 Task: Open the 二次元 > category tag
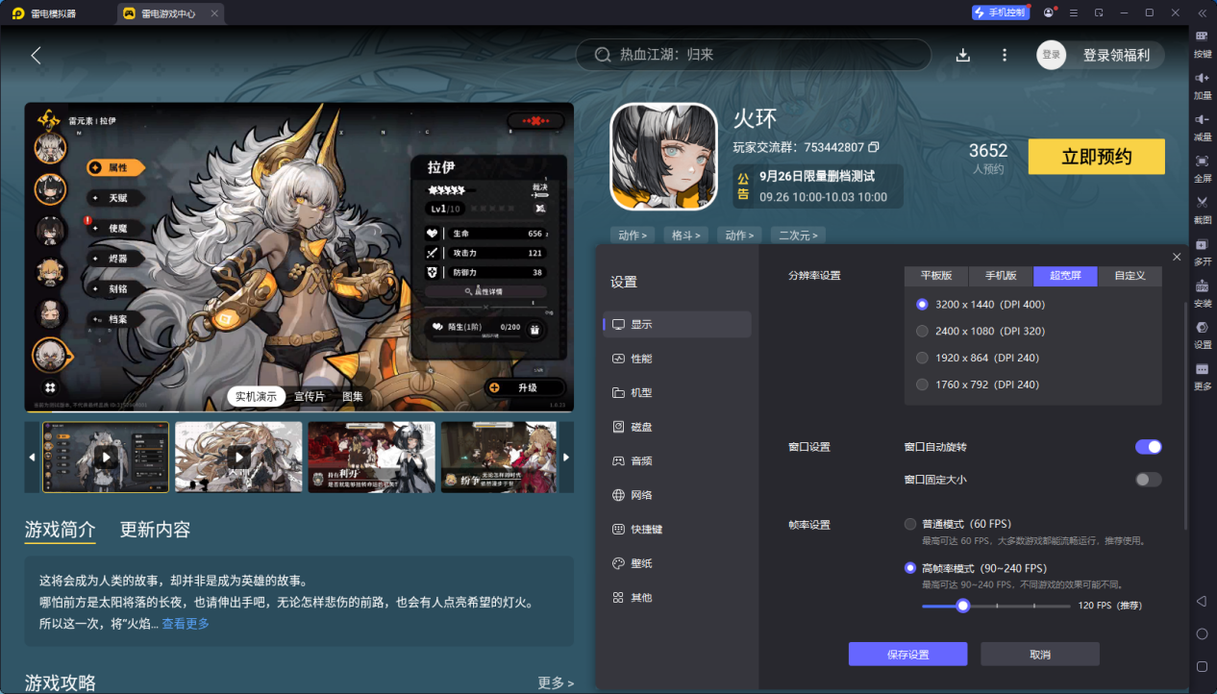799,235
